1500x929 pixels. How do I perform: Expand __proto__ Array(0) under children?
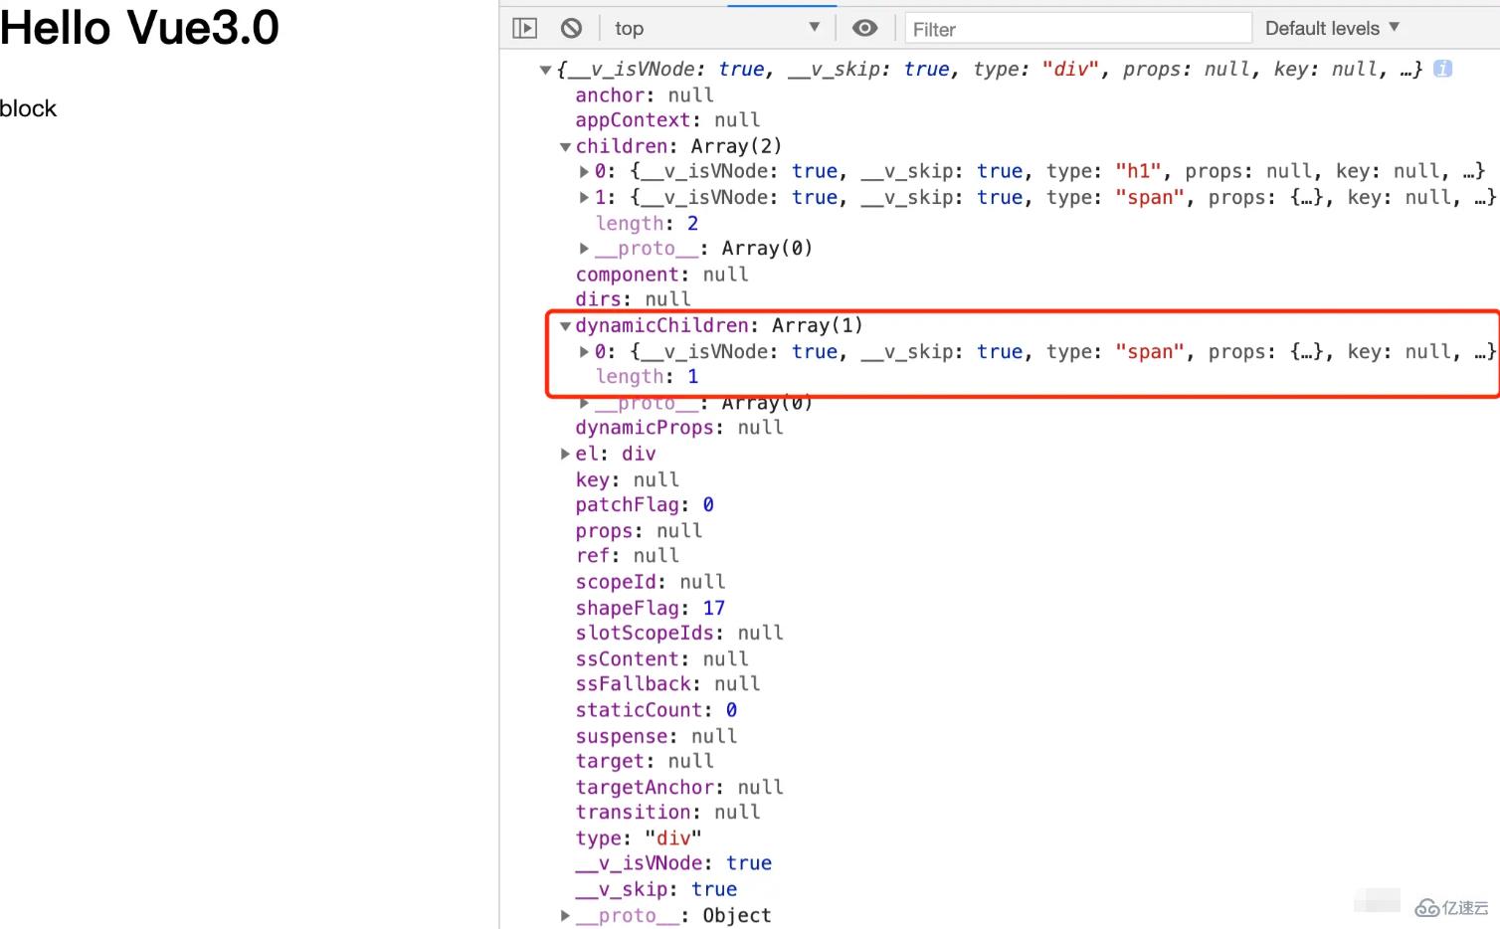585,249
